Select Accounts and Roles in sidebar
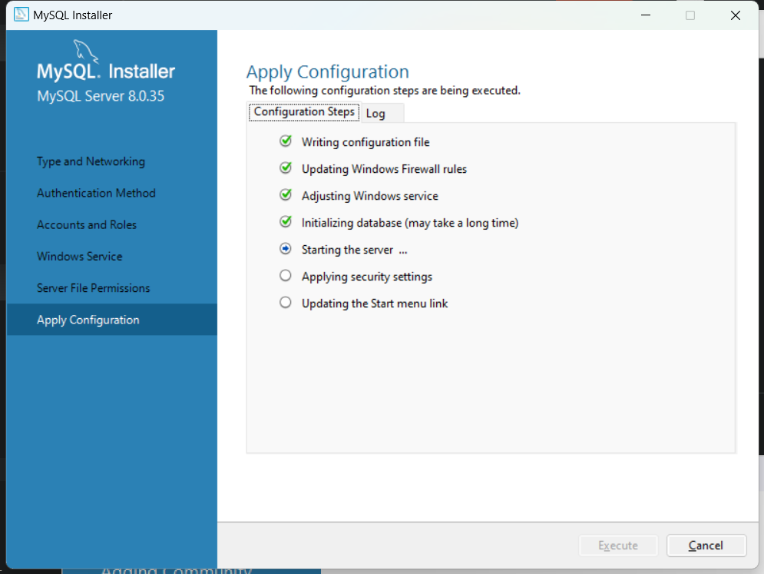Viewport: 764px width, 574px height. 87,224
